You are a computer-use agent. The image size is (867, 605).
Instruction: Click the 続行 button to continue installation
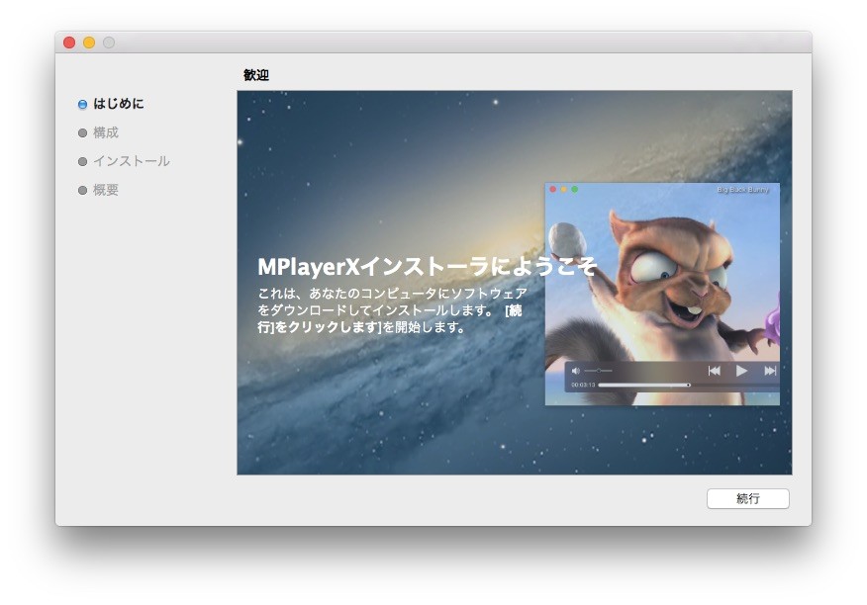(x=747, y=499)
